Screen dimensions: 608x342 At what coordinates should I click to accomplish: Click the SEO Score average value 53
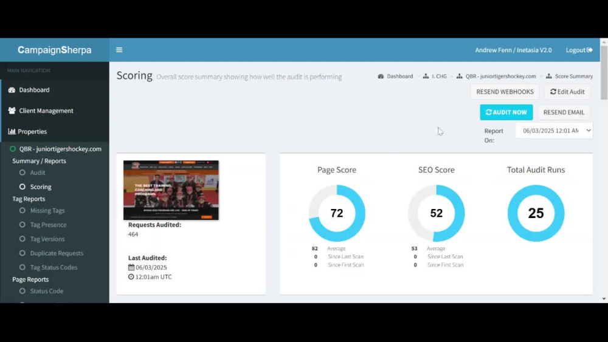pyautogui.click(x=414, y=248)
